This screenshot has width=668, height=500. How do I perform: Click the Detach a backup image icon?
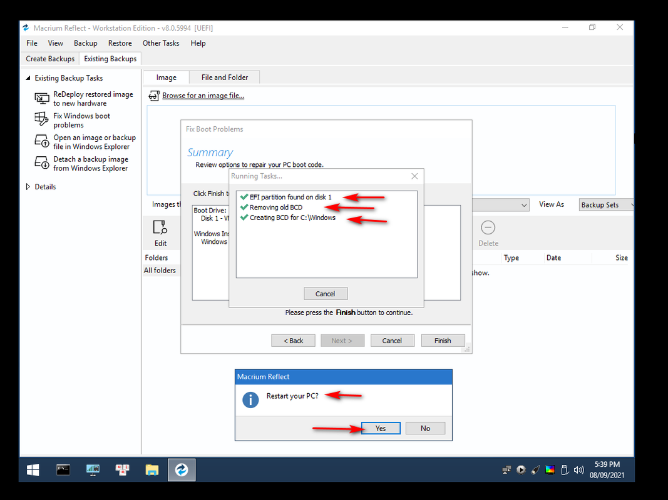coord(42,162)
